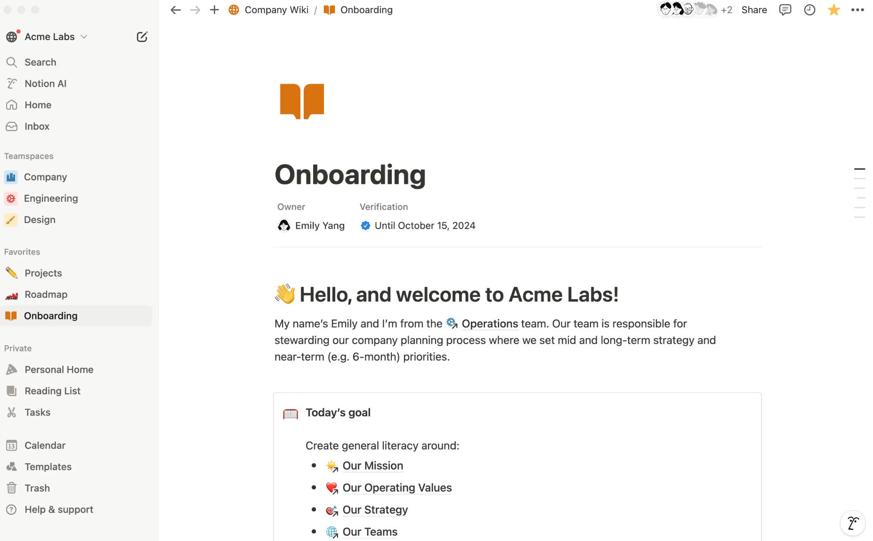Open the Engineering teamspace
The image size is (873, 541).
point(51,199)
